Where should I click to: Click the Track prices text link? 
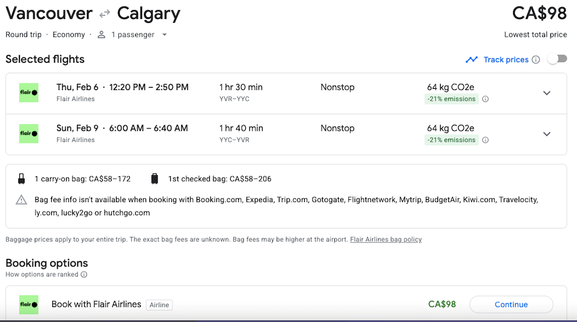coord(506,59)
